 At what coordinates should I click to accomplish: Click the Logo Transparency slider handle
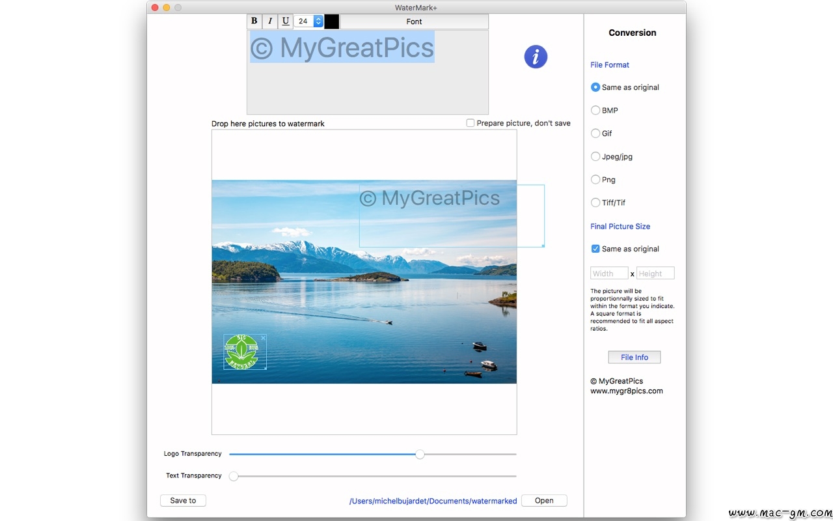pyautogui.click(x=420, y=454)
